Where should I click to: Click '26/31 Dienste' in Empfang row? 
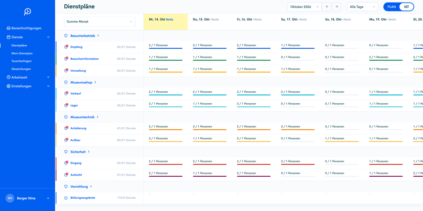click(x=126, y=47)
